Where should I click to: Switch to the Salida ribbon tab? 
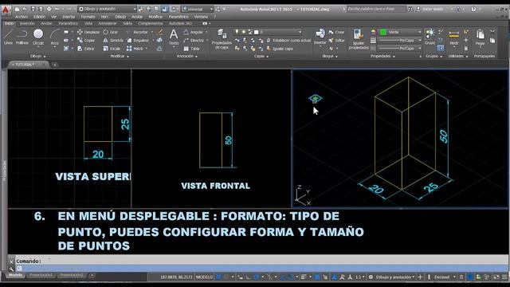click(x=127, y=23)
